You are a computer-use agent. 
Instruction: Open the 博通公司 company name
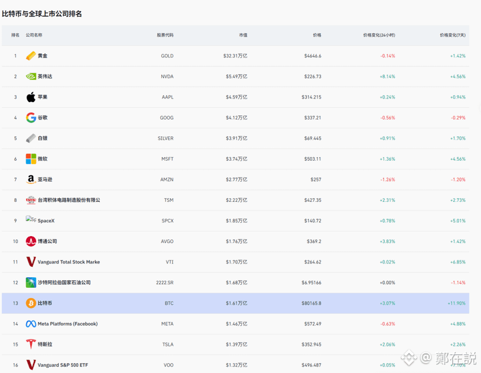[47, 241]
